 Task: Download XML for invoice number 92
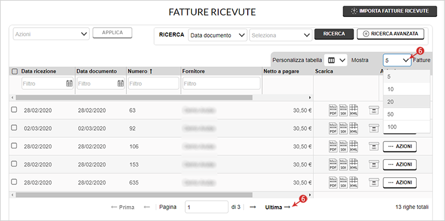point(354,128)
